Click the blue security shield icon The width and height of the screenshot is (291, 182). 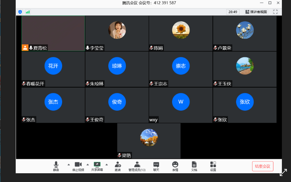20,12
